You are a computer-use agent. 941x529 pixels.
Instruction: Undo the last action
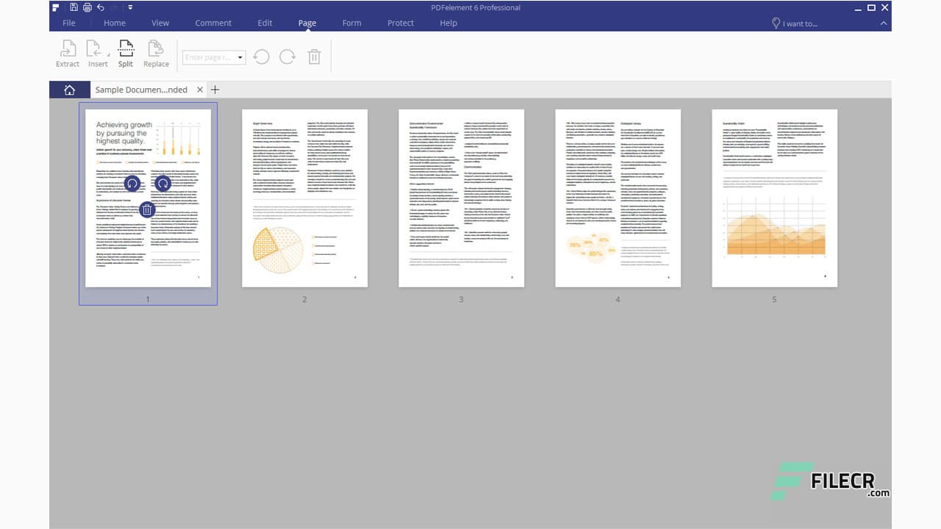pyautogui.click(x=101, y=7)
